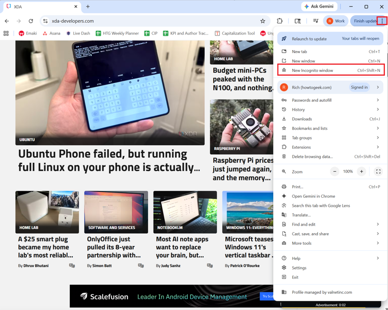Bookmark this page with the star icon
The width and height of the screenshot is (388, 310).
[263, 21]
